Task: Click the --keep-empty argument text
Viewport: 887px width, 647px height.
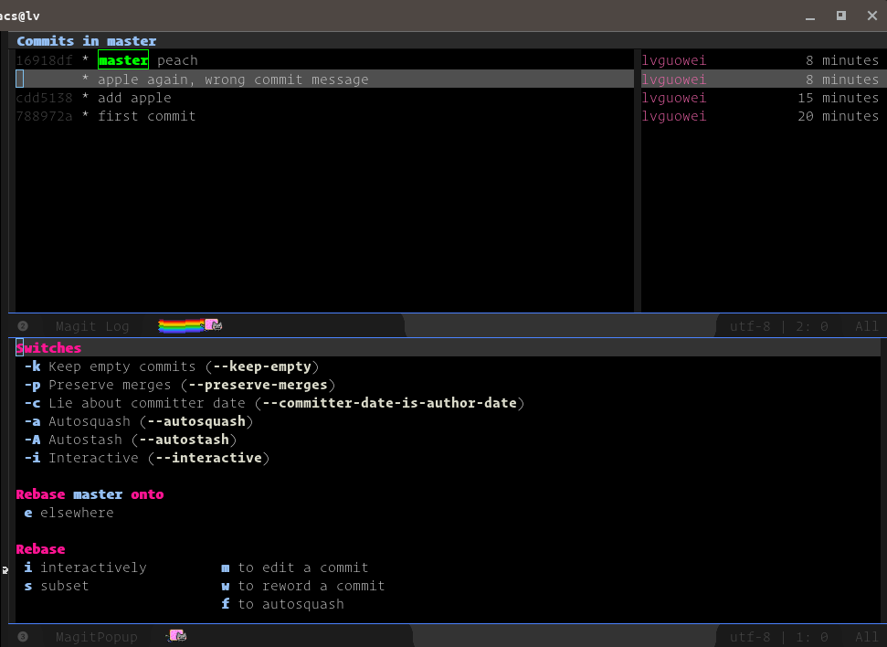Action: [x=262, y=366]
